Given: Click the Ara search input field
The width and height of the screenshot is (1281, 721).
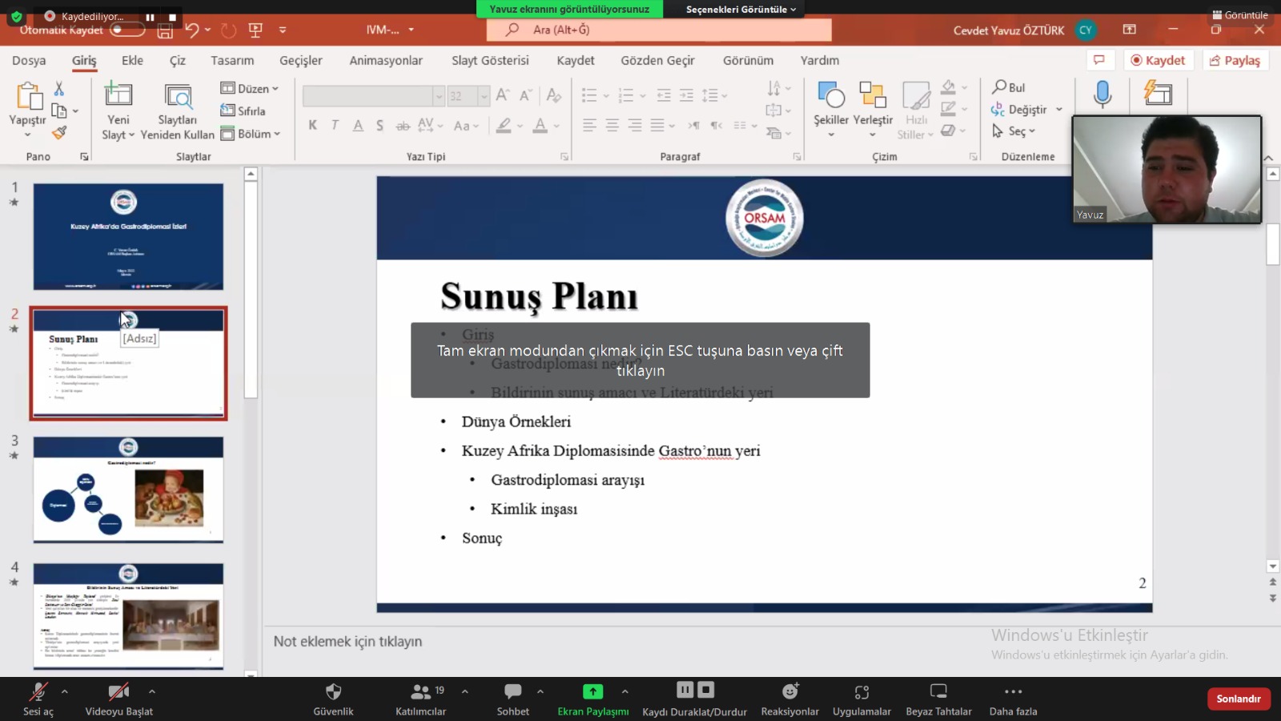Looking at the screenshot, I should coord(659,30).
